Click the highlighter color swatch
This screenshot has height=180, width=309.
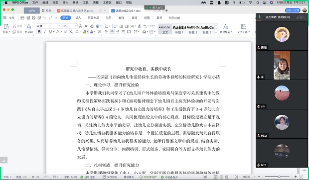(x=85, y=32)
